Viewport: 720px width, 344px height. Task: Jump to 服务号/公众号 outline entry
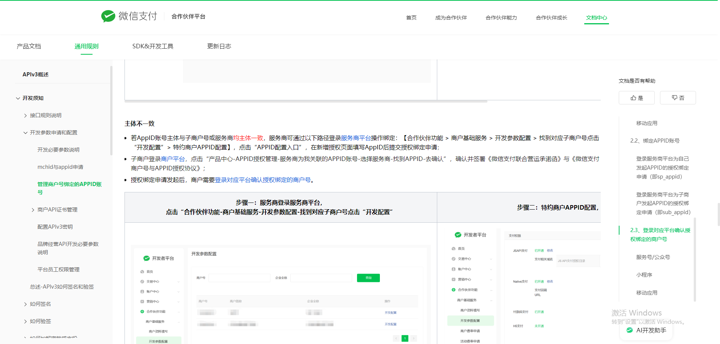click(x=653, y=257)
